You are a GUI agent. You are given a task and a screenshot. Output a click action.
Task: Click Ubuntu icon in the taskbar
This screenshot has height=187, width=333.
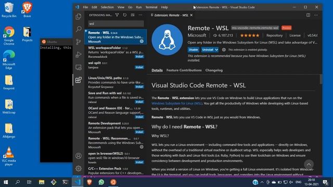(113, 182)
